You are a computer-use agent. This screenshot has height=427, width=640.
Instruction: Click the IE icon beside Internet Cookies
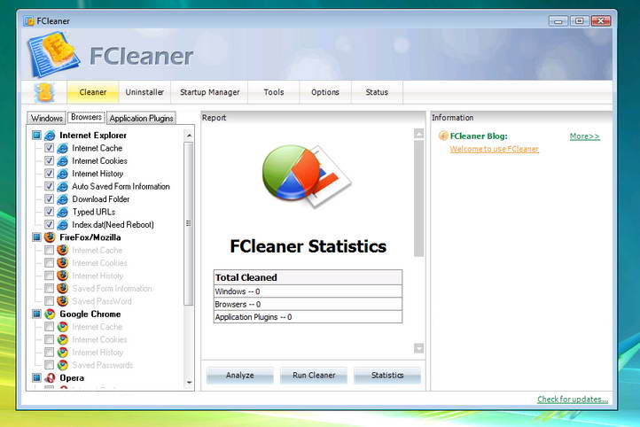tap(62, 161)
